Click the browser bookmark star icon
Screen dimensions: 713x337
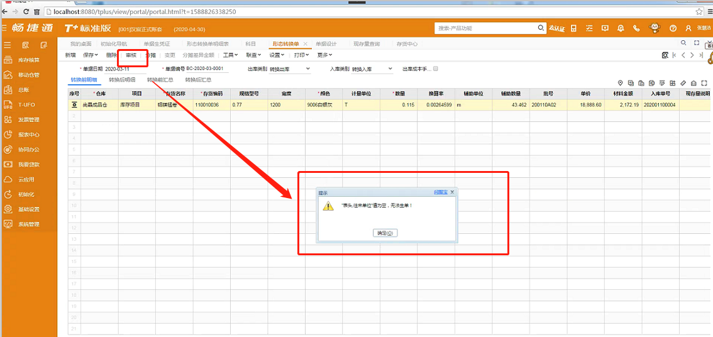point(699,11)
